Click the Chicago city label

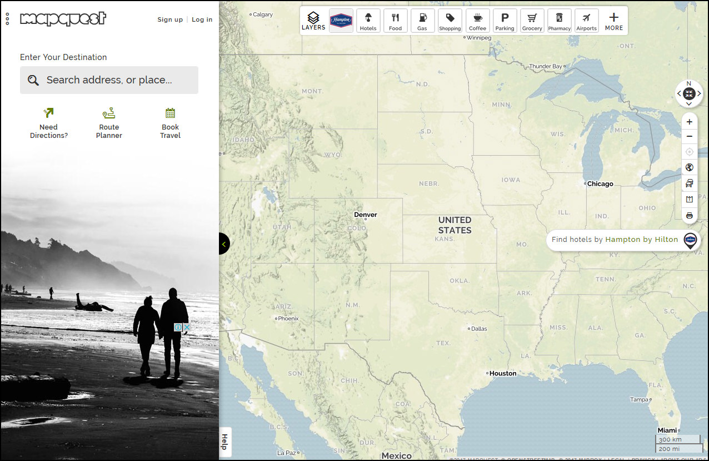[600, 184]
